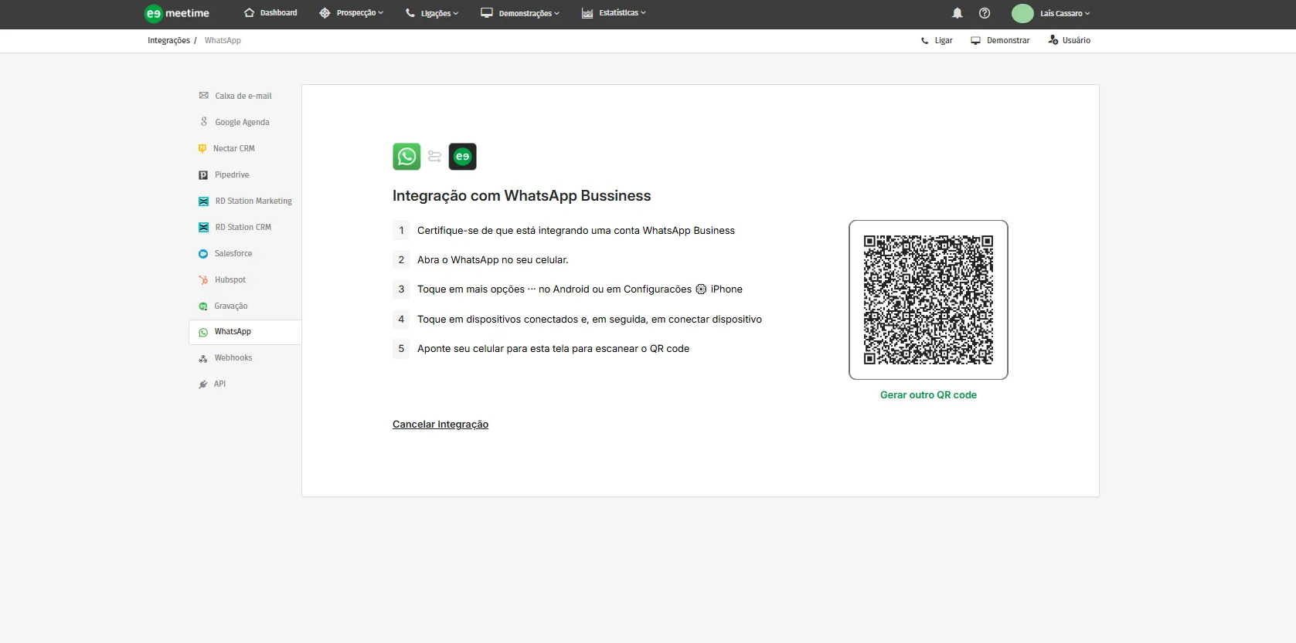Screen dimensions: 1296x643
Task: Click the WhatsApp breadcrumb text
Action: coord(223,41)
